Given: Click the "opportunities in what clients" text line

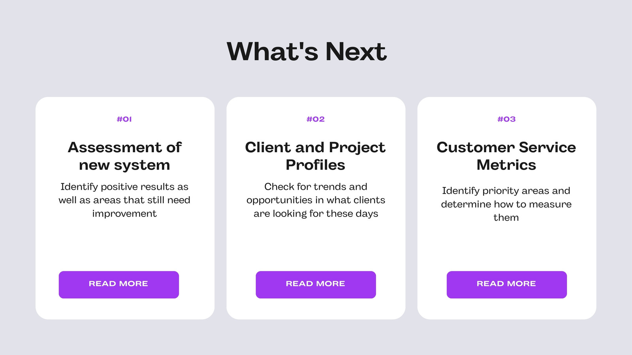Looking at the screenshot, I should (316, 200).
